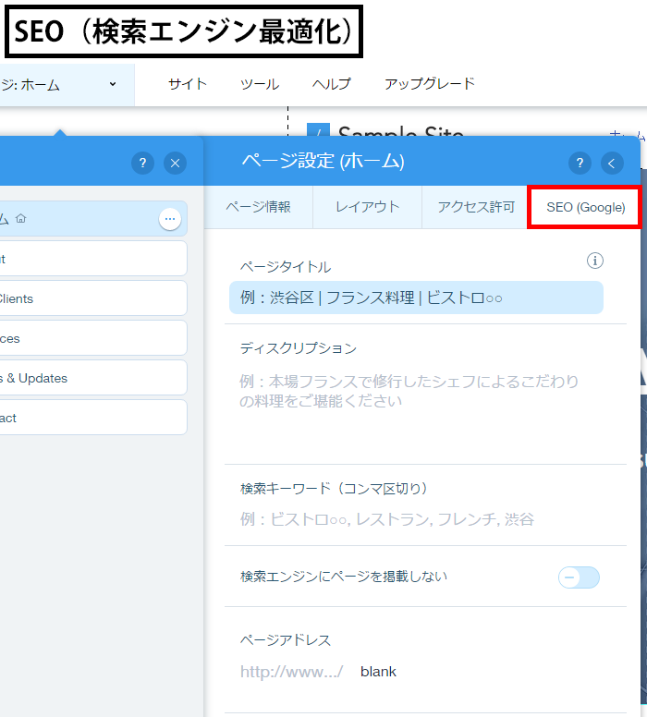Open the アクセス許可 tab
Image resolution: width=647 pixels, height=717 pixels.
coord(476,207)
